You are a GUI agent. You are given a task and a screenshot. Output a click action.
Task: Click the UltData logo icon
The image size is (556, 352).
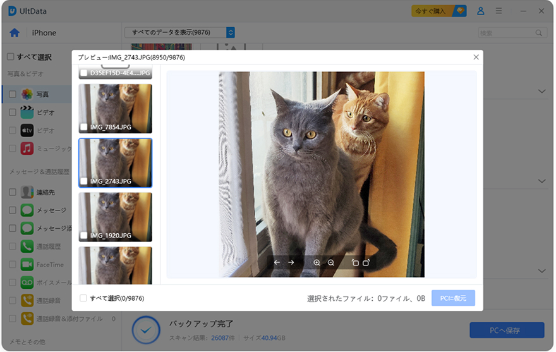click(x=13, y=11)
